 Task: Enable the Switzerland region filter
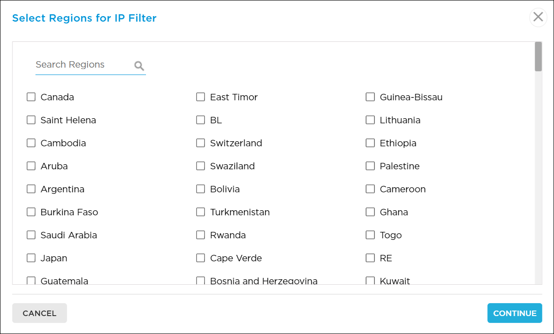pyautogui.click(x=200, y=143)
